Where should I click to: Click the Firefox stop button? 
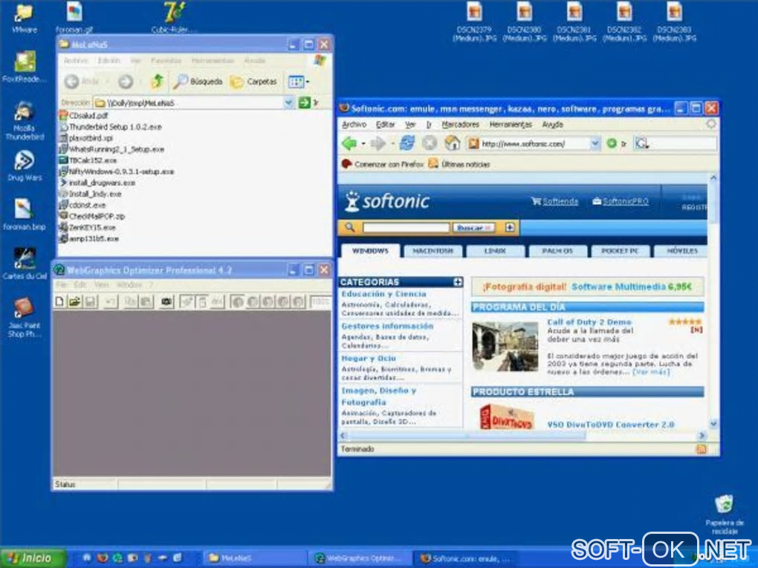430,143
